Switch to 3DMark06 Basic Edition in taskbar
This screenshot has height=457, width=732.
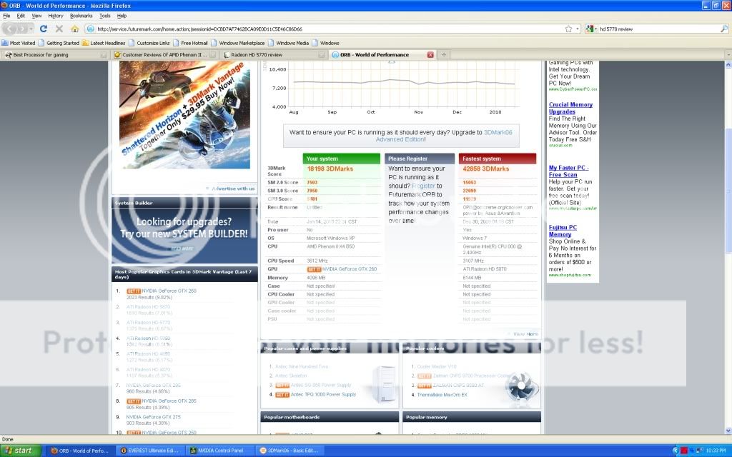click(x=290, y=451)
